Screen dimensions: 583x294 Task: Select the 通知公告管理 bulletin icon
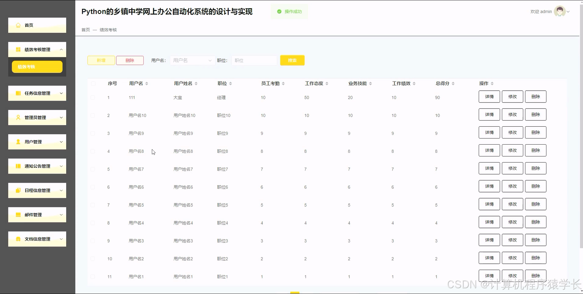(18, 166)
